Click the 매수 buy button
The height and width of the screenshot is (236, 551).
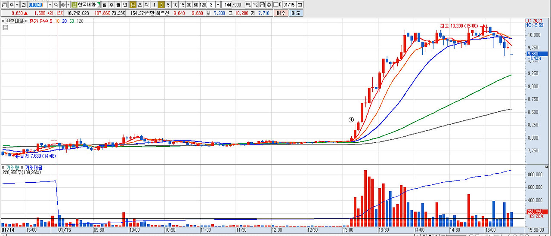[x=281, y=13]
